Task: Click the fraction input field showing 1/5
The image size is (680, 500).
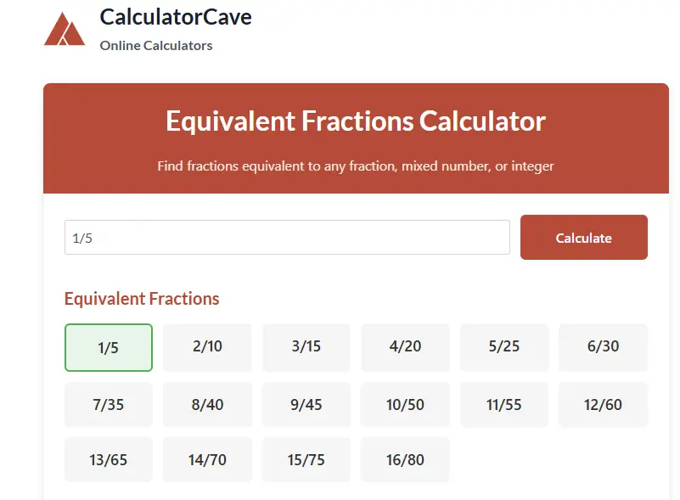Action: point(286,237)
